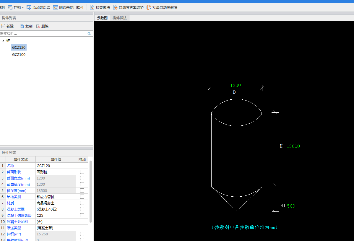Click the 附加 column header
The height and width of the screenshot is (241, 354).
pos(82,159)
